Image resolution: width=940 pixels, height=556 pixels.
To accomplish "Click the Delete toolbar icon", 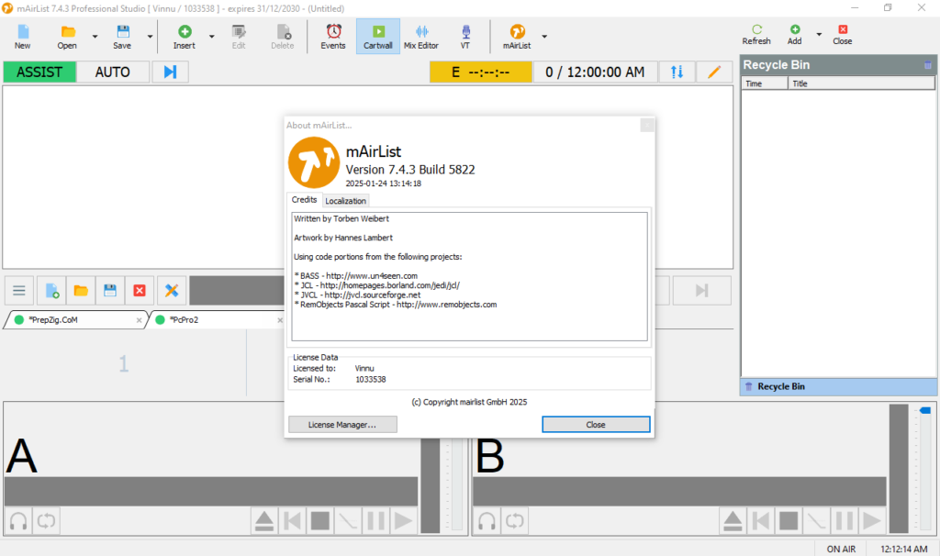I will click(x=283, y=37).
